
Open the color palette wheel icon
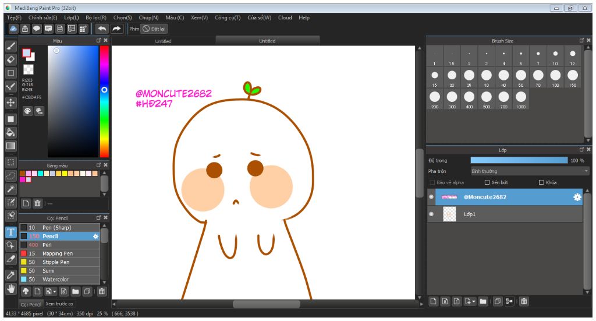click(28, 111)
